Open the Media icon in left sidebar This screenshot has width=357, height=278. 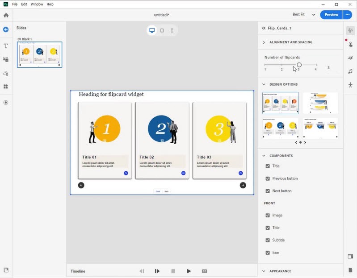pos(6,59)
